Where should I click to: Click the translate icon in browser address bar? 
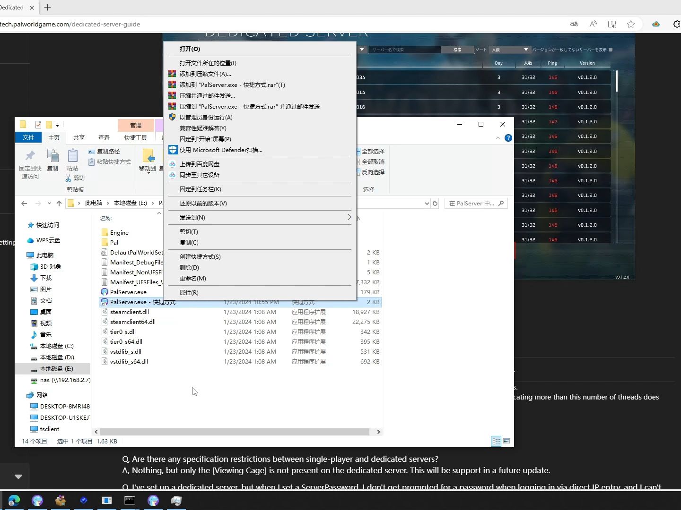574,24
